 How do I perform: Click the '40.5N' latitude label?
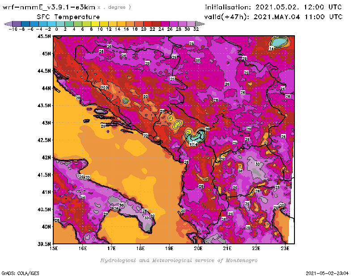(44, 209)
